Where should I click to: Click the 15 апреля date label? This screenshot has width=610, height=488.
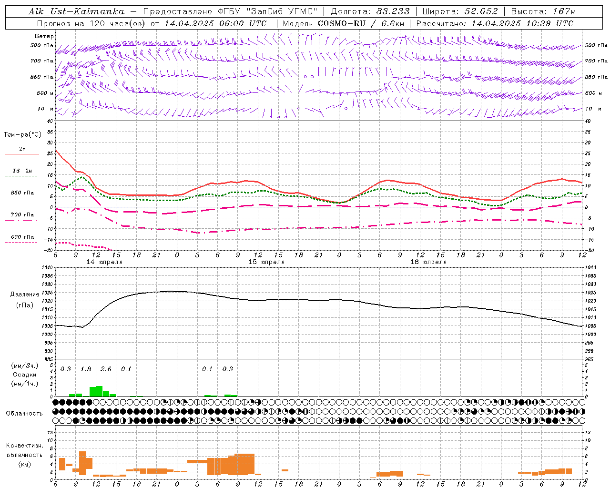266,262
